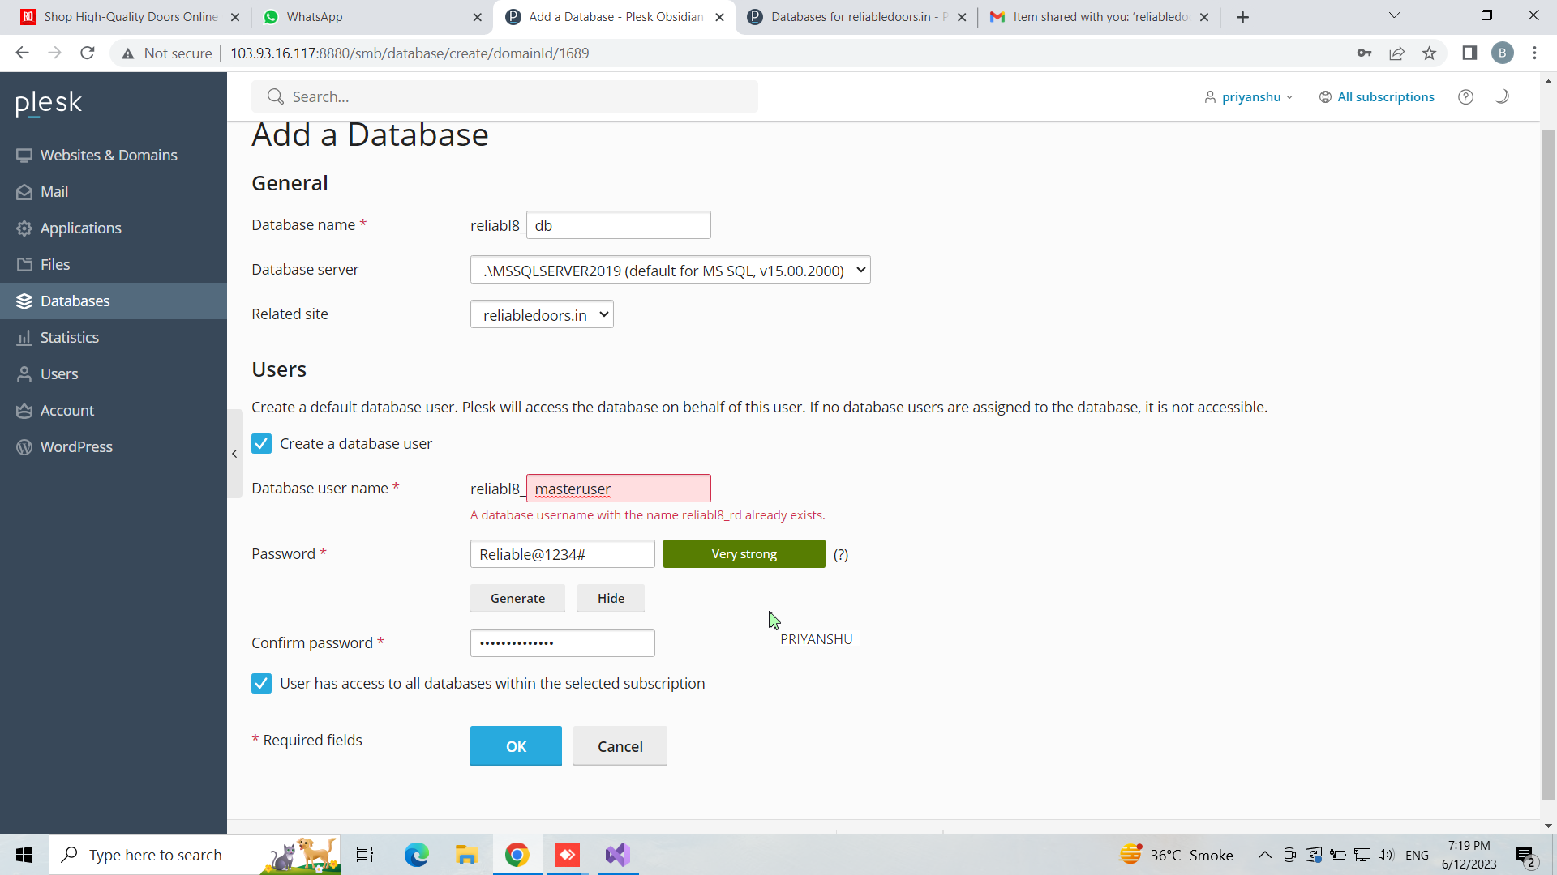The image size is (1557, 875).
Task: Uncheck Create a database user
Action: click(x=261, y=444)
